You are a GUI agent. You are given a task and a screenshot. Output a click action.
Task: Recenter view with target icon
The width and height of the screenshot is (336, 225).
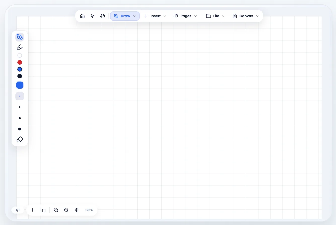point(77,210)
